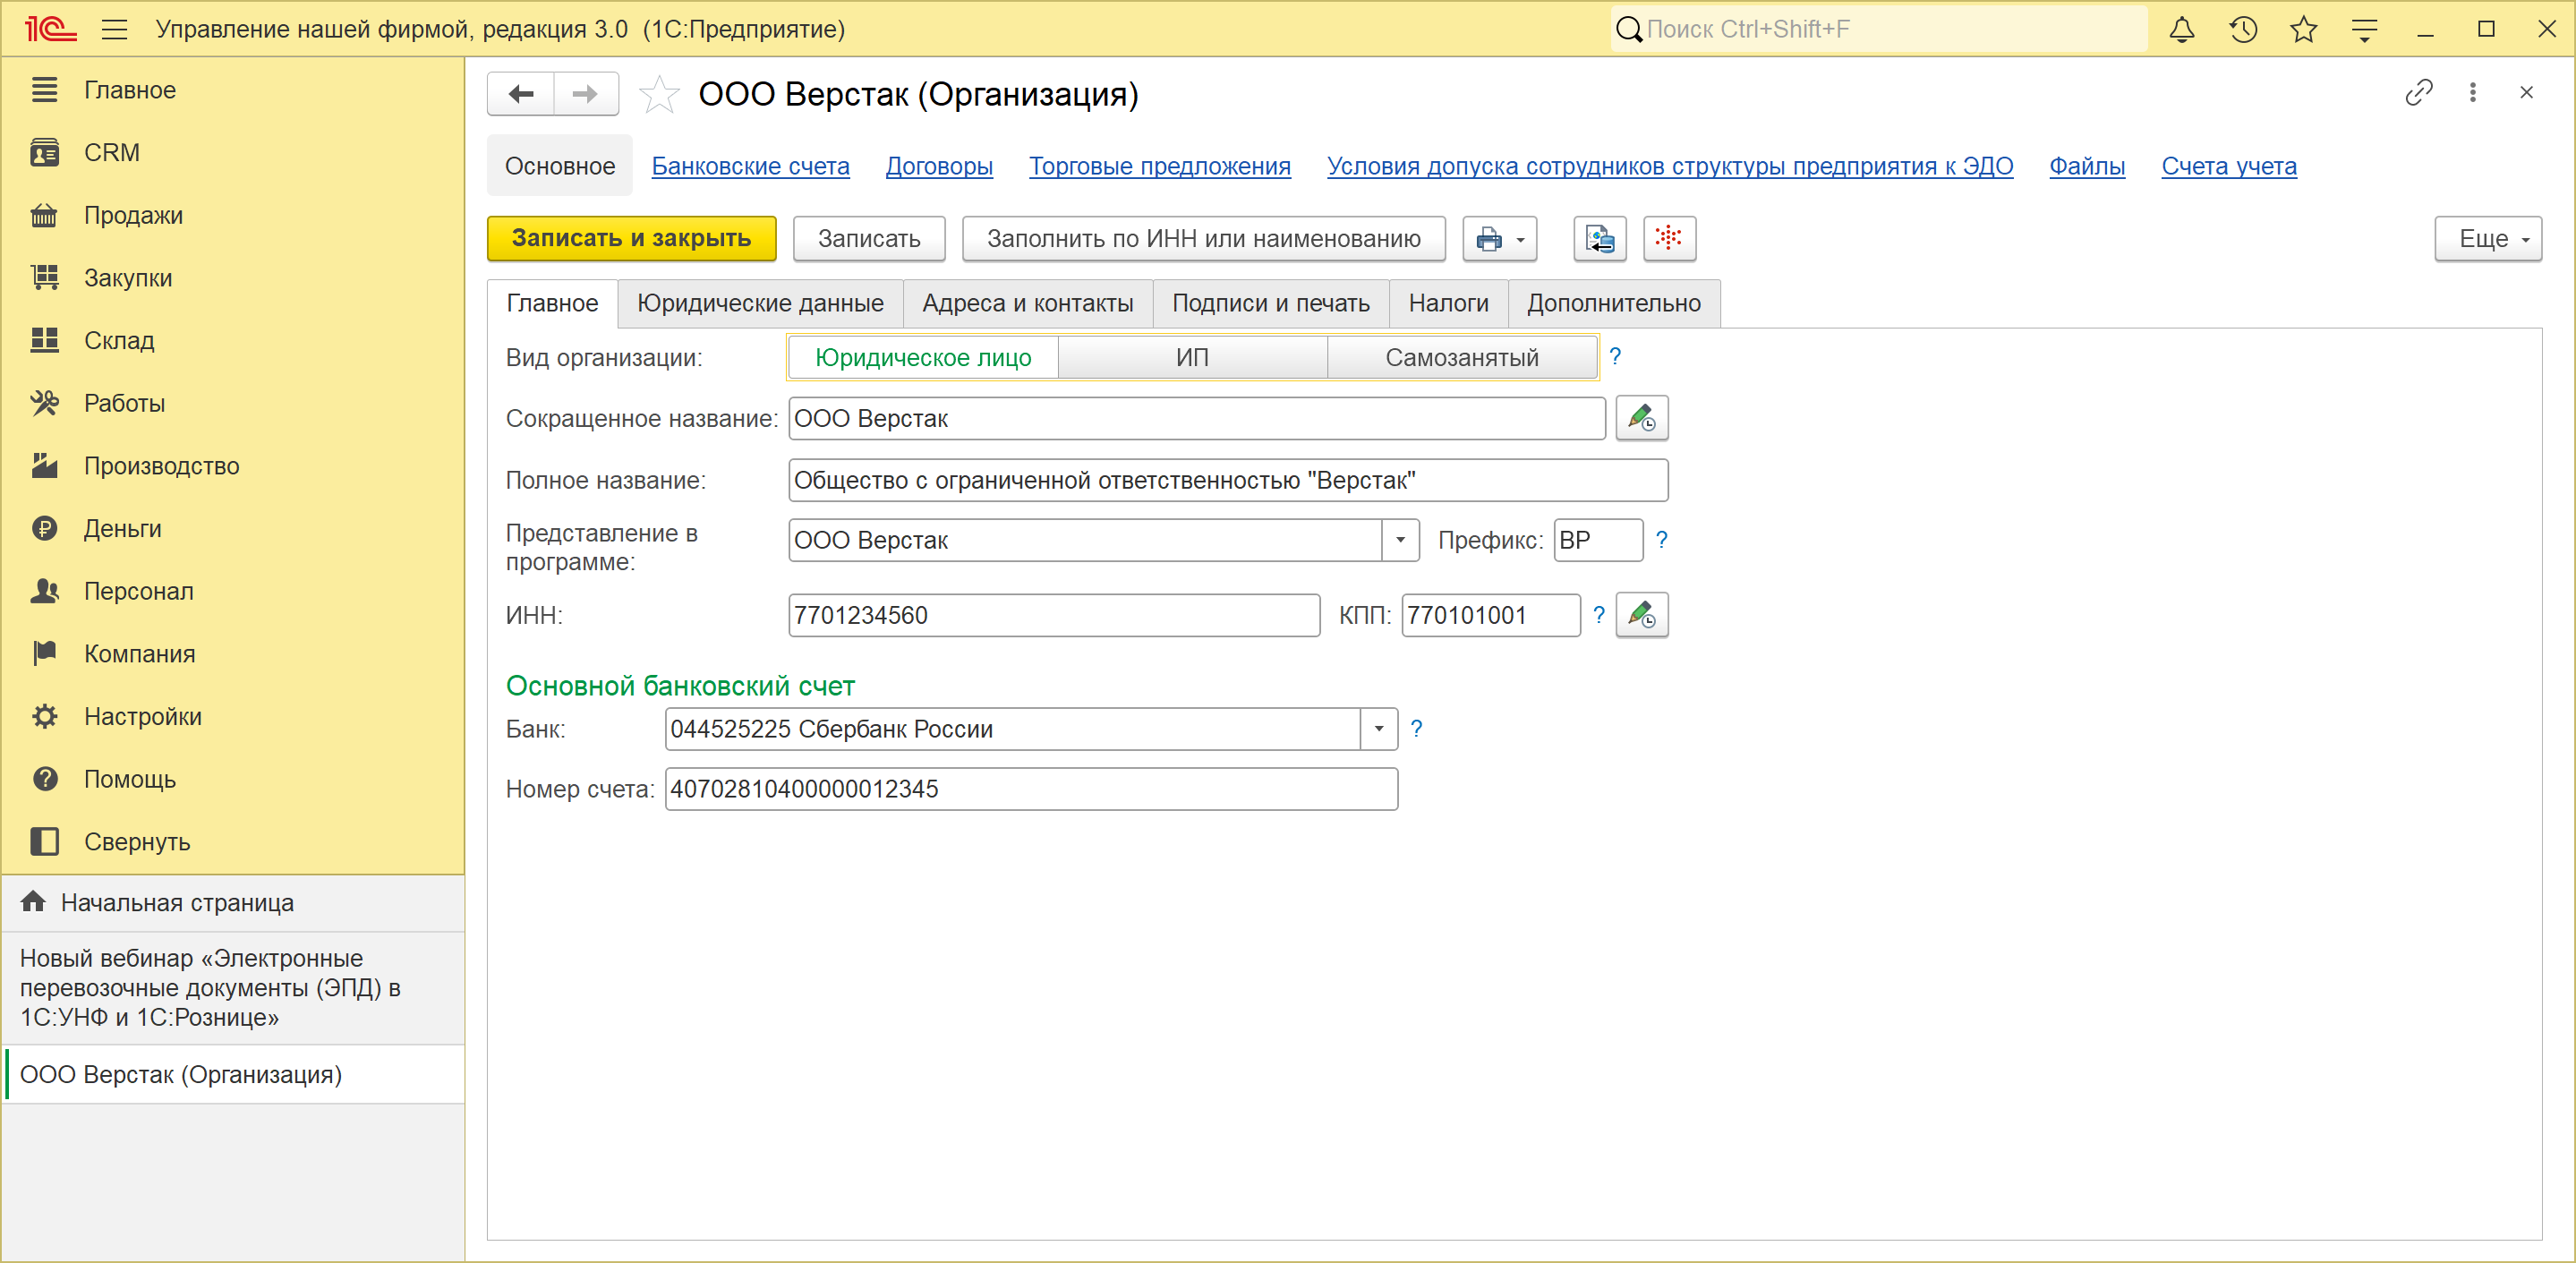Click the Записать button
The image size is (2576, 1263).
pyautogui.click(x=869, y=238)
